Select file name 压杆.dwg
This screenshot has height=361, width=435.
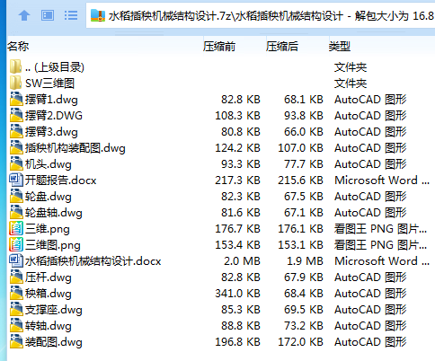coord(49,277)
